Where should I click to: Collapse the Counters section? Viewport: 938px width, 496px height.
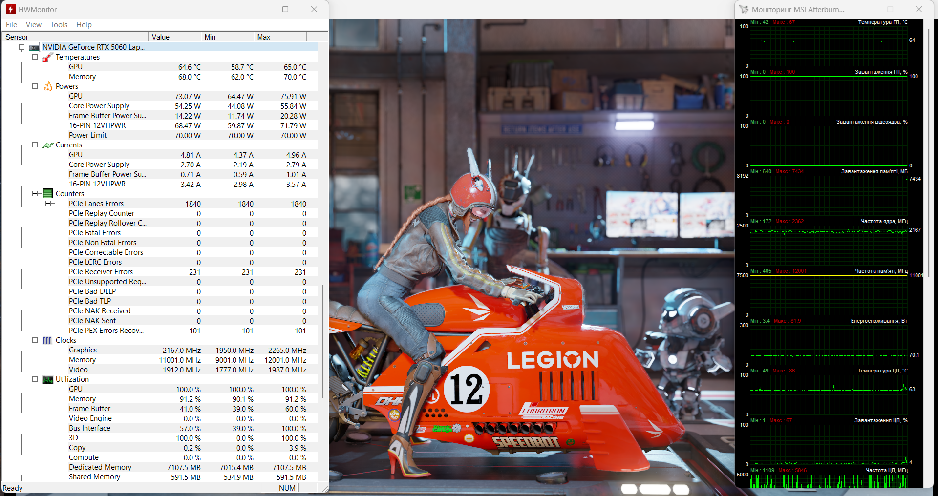[35, 194]
